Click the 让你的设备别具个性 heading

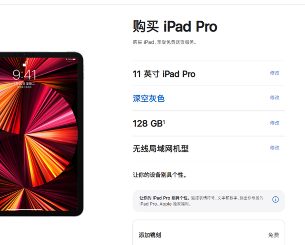pyautogui.click(x=160, y=175)
